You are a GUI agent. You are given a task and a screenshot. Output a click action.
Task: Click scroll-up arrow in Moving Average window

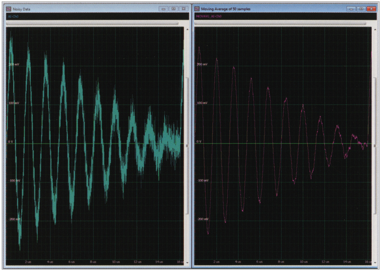pyautogui.click(x=375, y=29)
